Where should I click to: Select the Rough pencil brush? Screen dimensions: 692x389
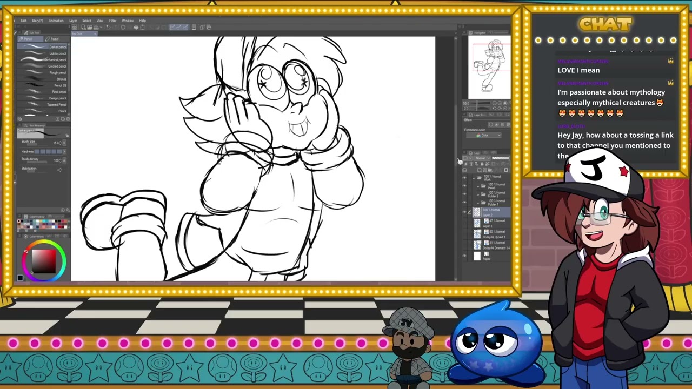pos(43,72)
